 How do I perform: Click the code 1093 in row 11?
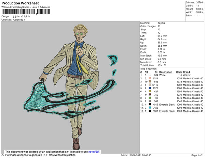(x=179, y=108)
